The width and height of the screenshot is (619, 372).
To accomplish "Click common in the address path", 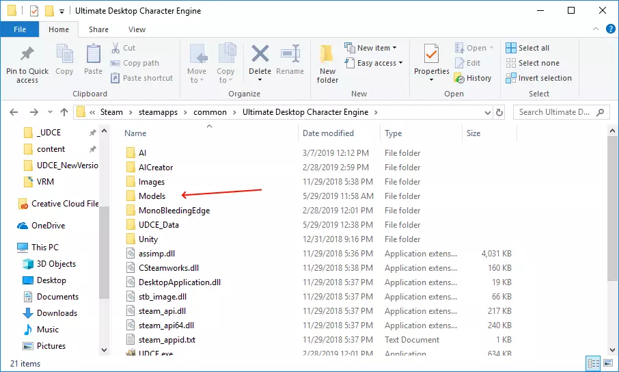I will 210,112.
